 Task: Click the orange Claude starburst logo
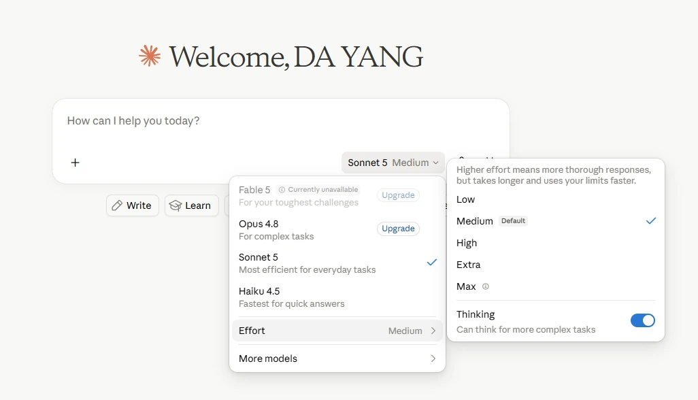150,56
